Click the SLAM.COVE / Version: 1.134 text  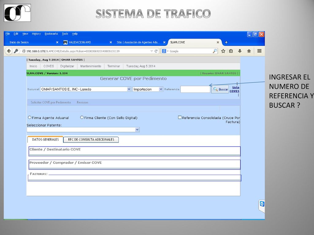(47, 73)
